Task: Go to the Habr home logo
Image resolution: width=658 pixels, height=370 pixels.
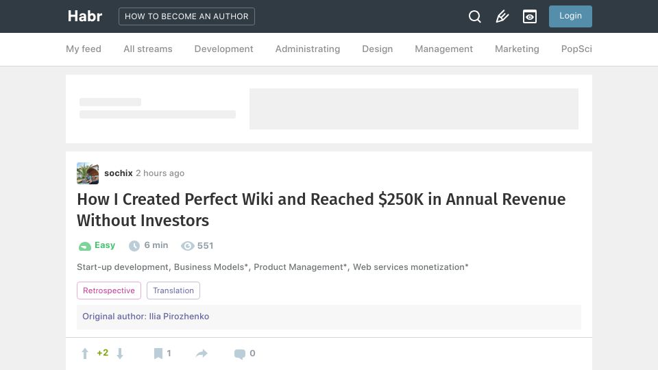Action: click(85, 16)
